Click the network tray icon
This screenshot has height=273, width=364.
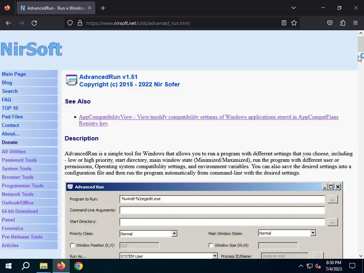[310, 266]
